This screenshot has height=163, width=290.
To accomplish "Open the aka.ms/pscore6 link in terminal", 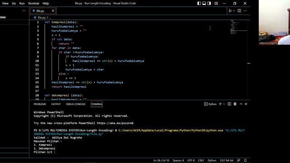I will coord(115,123).
